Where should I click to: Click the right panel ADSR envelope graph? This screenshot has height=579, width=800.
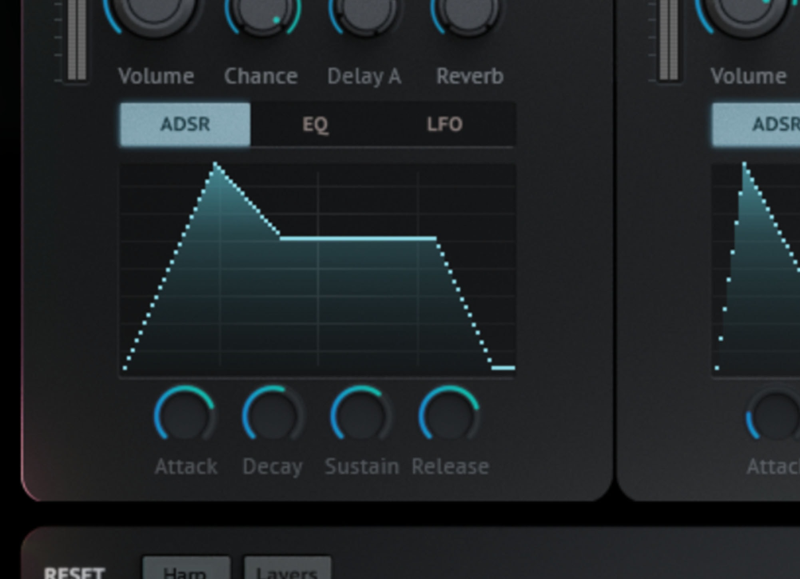[x=756, y=270]
